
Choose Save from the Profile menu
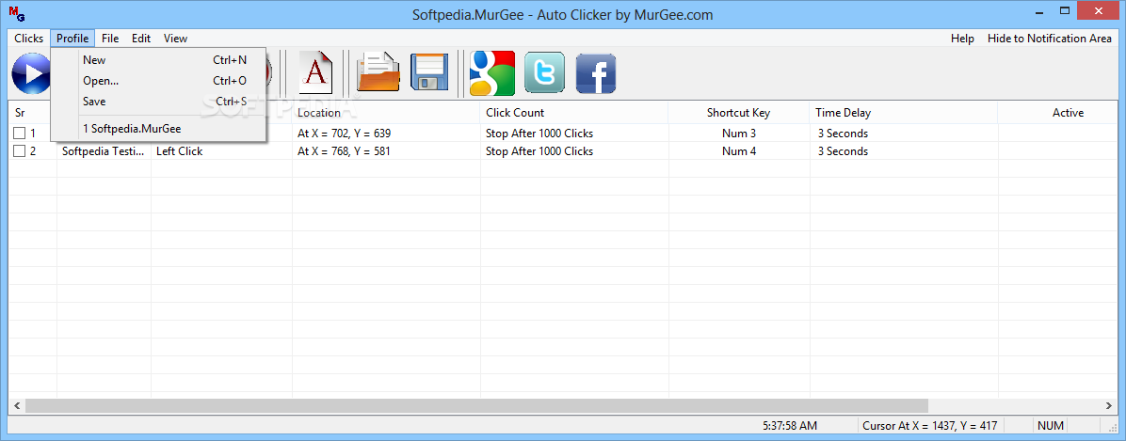coord(159,102)
